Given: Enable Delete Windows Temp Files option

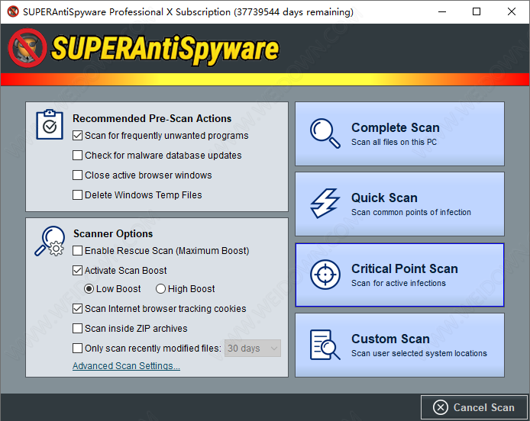Looking at the screenshot, I should 77,194.
